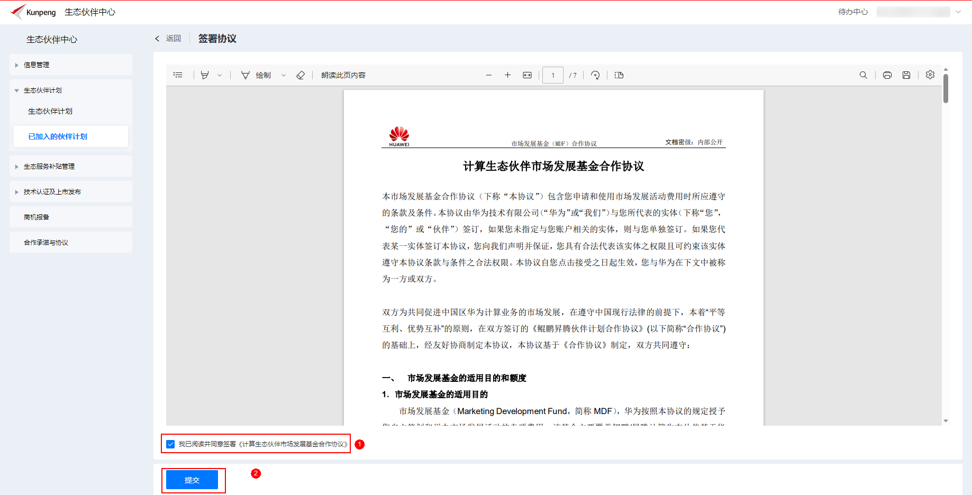Open 商机报备 menu item
972x495 pixels.
(x=71, y=217)
